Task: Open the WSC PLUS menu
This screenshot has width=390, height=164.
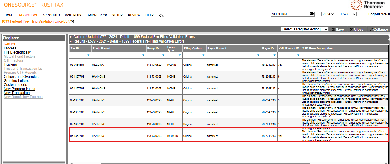Action: (x=73, y=15)
